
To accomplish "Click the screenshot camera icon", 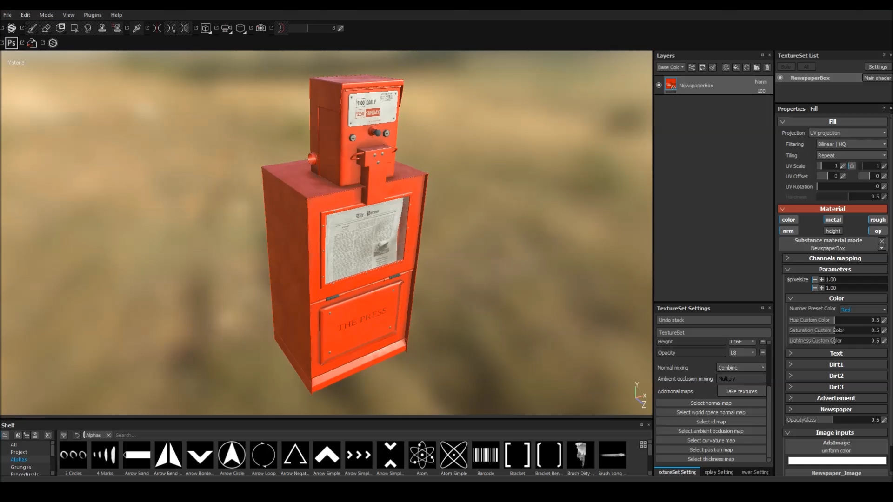I will 261,28.
